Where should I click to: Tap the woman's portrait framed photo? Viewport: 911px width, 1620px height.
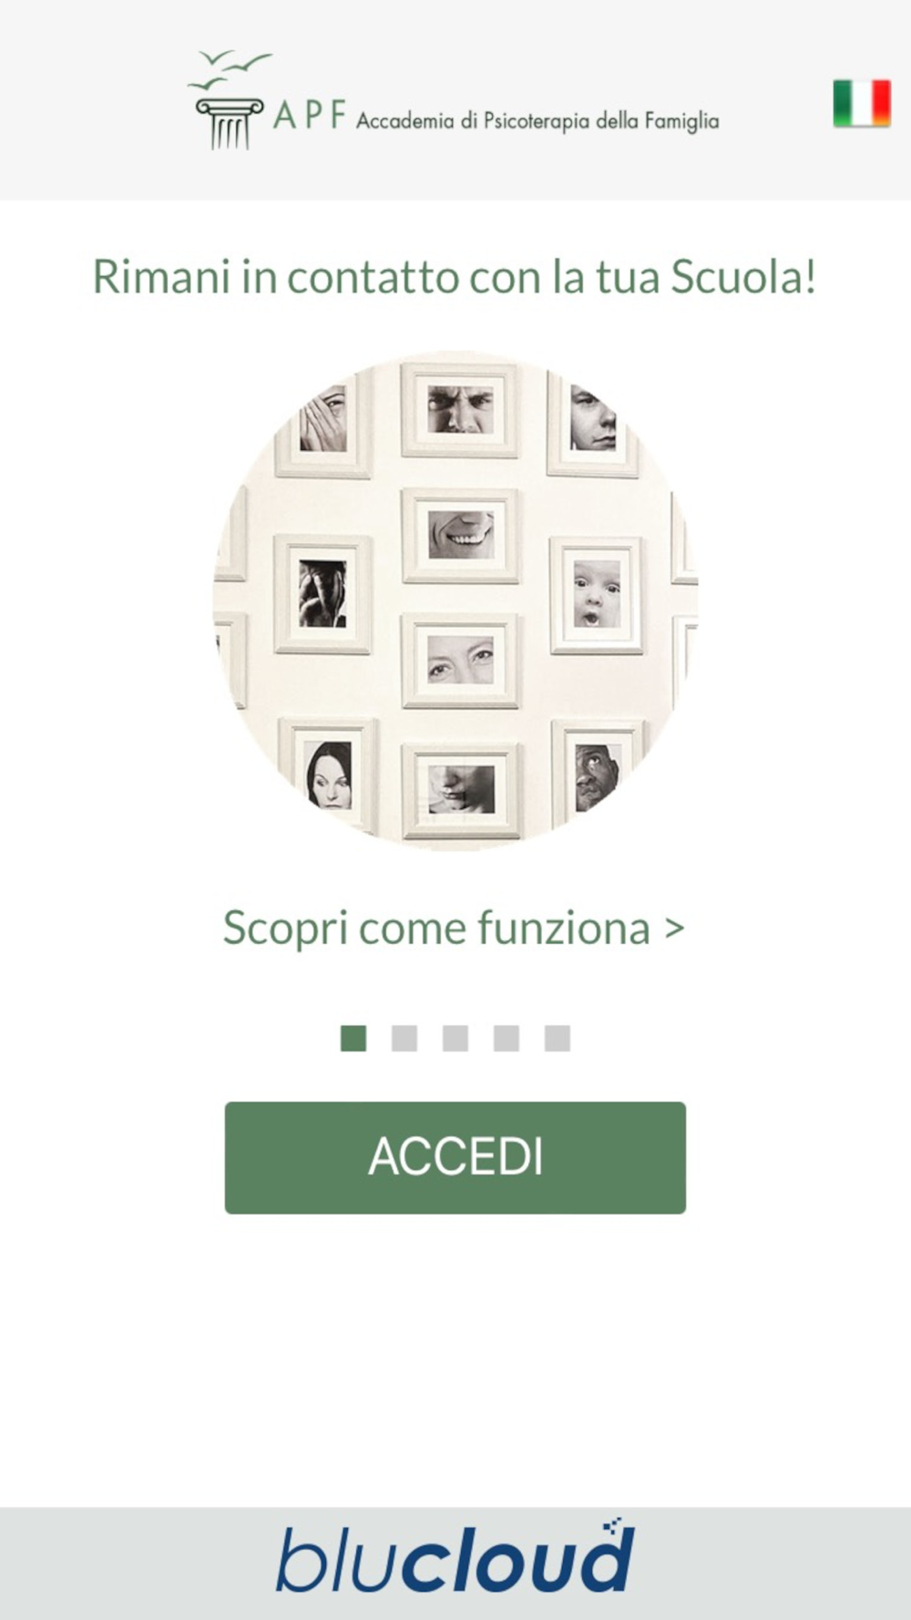coord(329,775)
